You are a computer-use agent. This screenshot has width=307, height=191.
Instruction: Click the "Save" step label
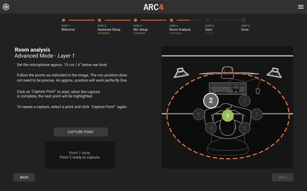point(209,30)
